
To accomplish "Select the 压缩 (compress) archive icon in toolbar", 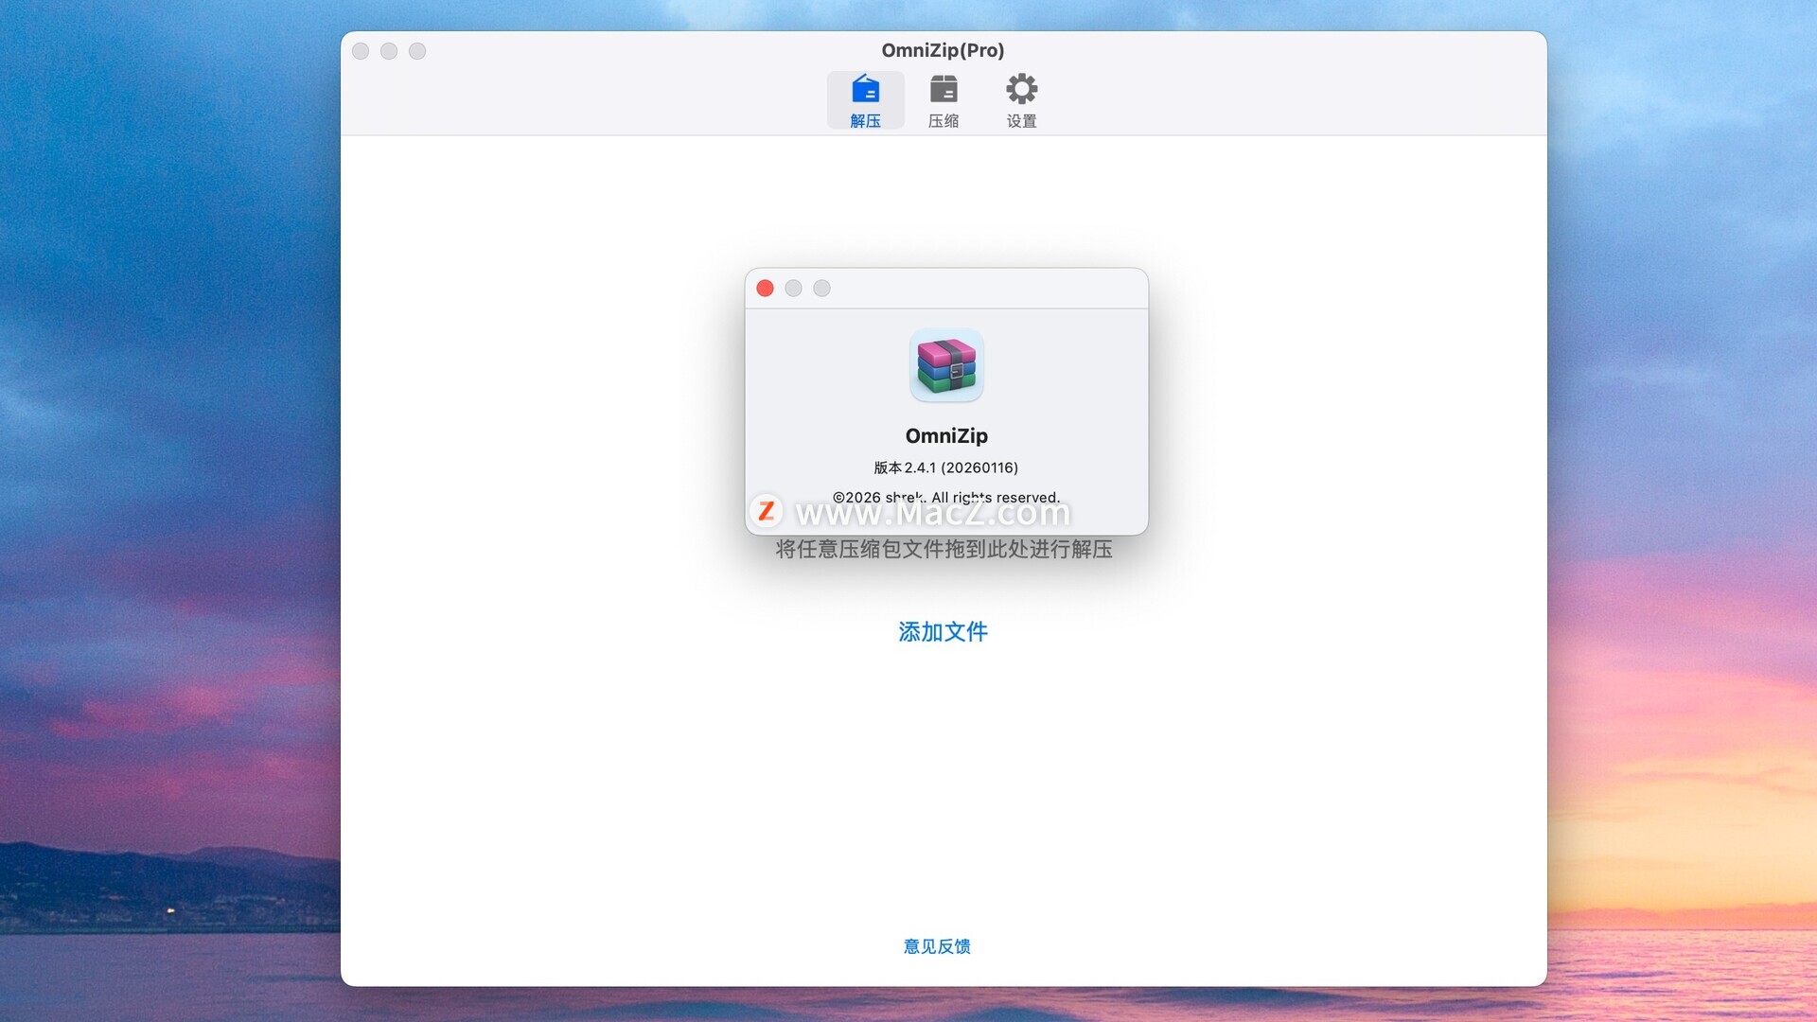I will tap(943, 90).
